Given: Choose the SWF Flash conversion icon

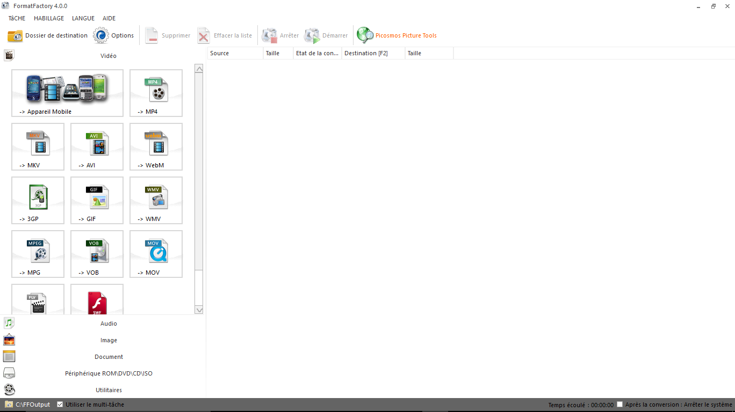Looking at the screenshot, I should coord(97,299).
